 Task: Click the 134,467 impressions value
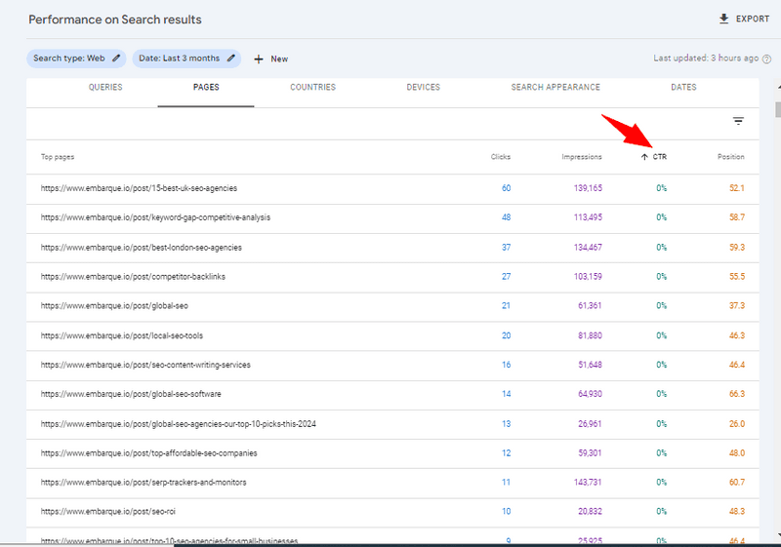point(588,248)
